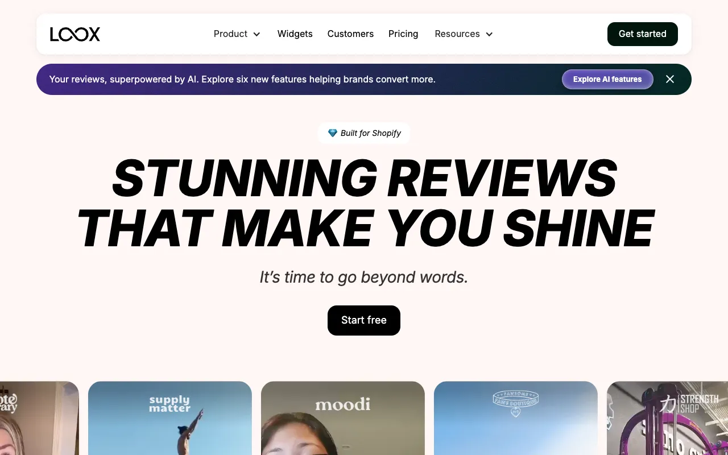The width and height of the screenshot is (728, 455).
Task: Click the Get started button
Action: [642, 34]
